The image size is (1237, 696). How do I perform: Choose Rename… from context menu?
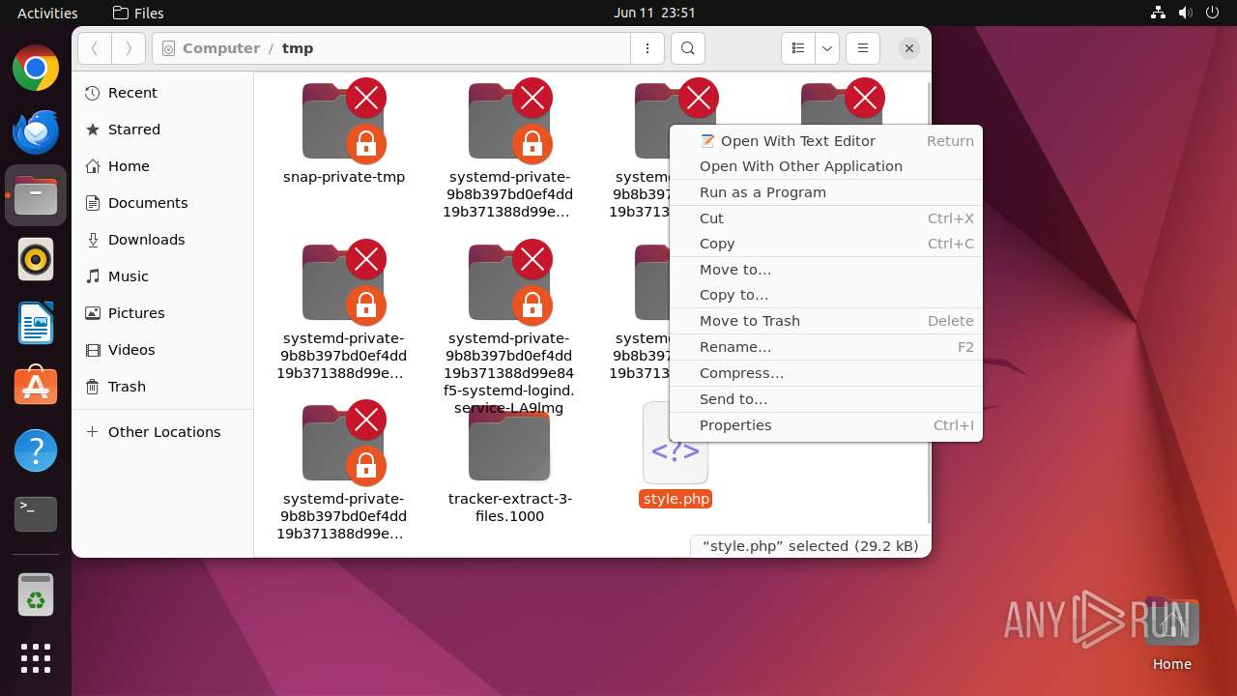coord(826,347)
